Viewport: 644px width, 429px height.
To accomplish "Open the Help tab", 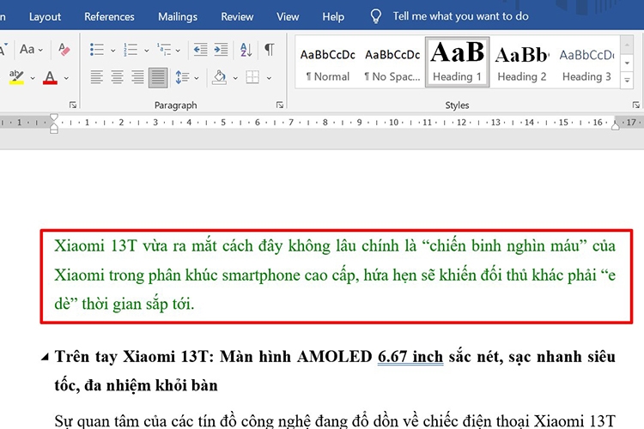I will (333, 17).
